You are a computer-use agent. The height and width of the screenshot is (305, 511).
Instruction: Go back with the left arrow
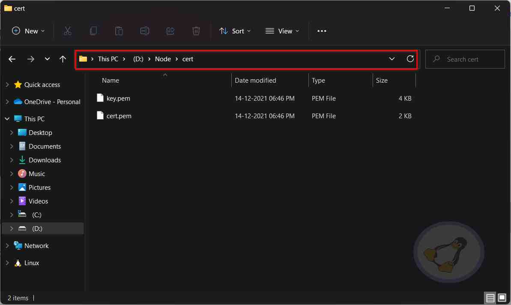[12, 59]
